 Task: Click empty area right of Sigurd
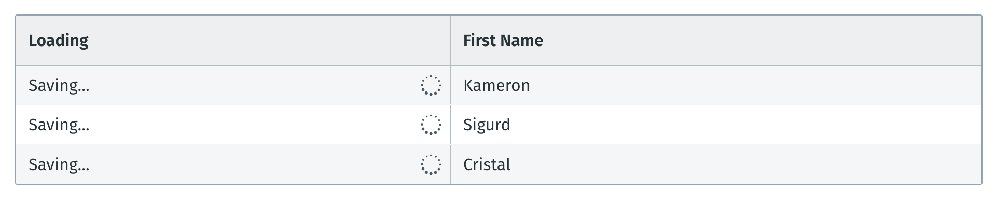(x=747, y=125)
